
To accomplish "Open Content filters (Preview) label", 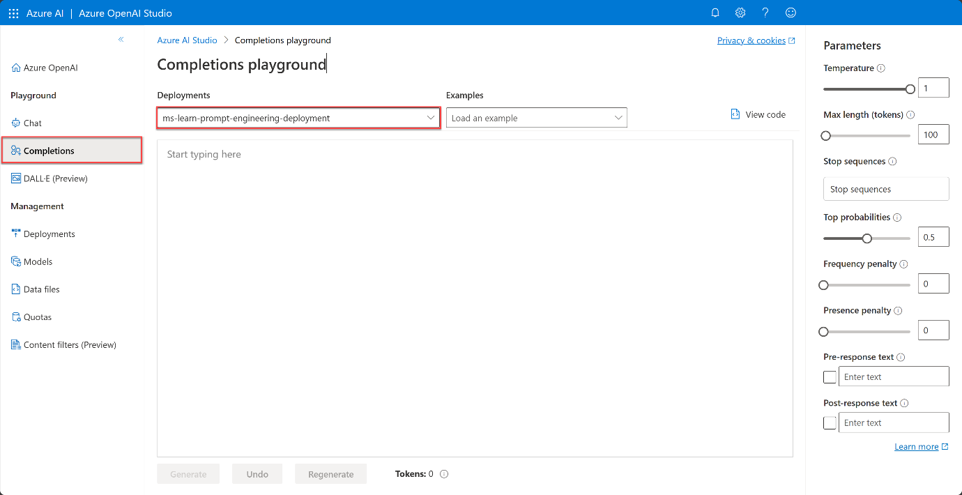I will 70,345.
